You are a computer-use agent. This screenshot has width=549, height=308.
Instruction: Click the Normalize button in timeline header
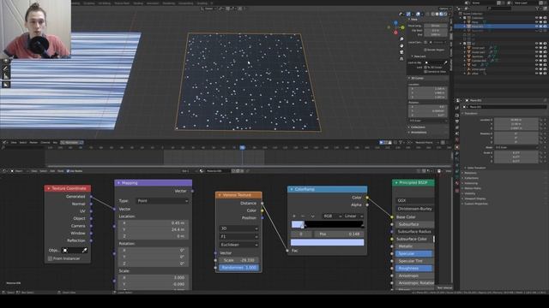[x=72, y=143]
